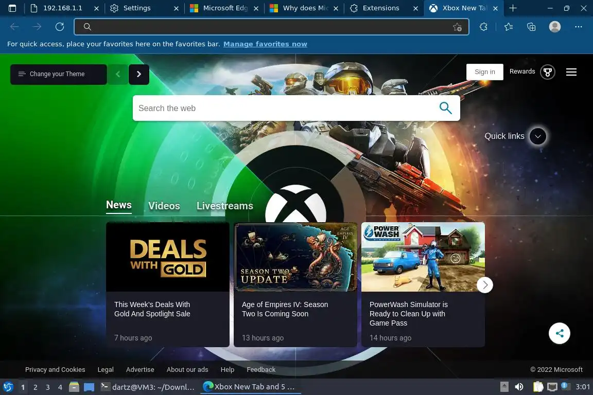Open the volume speaker tray icon
Image resolution: width=593 pixels, height=395 pixels.
pos(519,387)
